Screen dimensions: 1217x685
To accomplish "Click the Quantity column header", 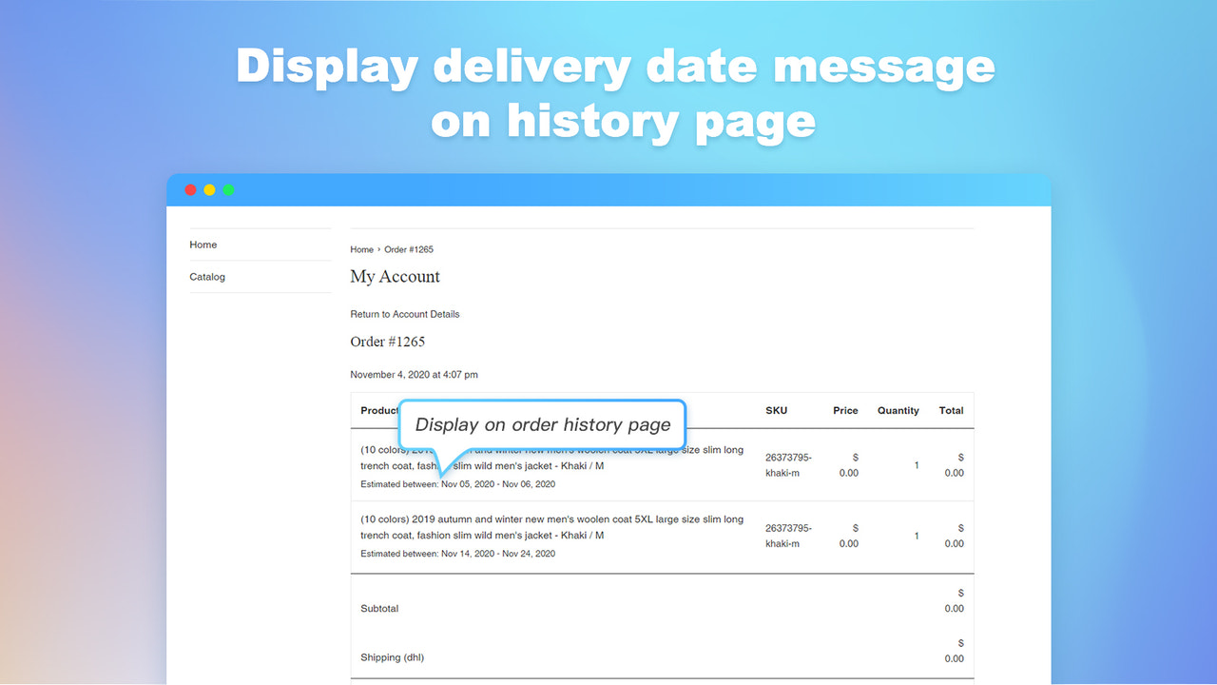I will click(x=898, y=410).
